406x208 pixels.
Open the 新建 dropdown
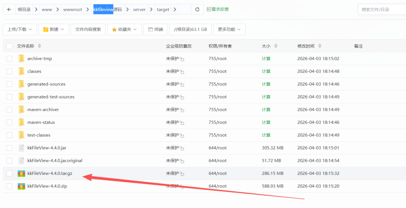pyautogui.click(x=54, y=29)
